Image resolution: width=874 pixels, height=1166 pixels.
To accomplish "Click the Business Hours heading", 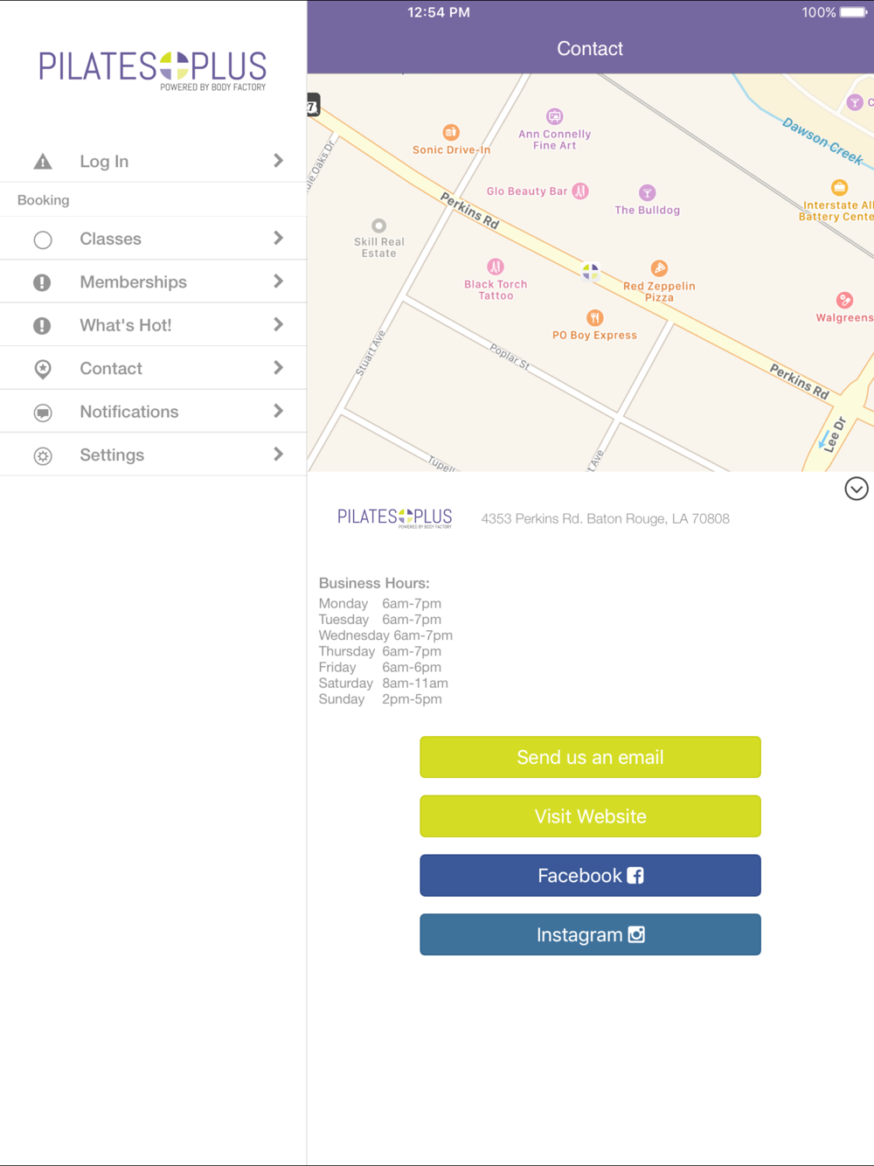I will (374, 583).
